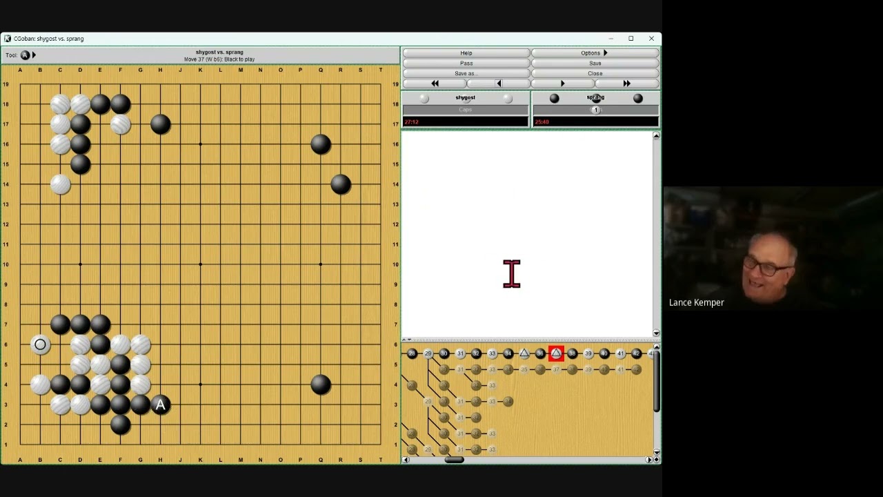This screenshot has width=883, height=497.
Task: Rewind to the start of the game
Action: pyautogui.click(x=435, y=84)
